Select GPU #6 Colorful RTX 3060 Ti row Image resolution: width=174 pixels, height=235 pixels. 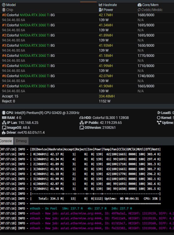[x=87, y=79]
